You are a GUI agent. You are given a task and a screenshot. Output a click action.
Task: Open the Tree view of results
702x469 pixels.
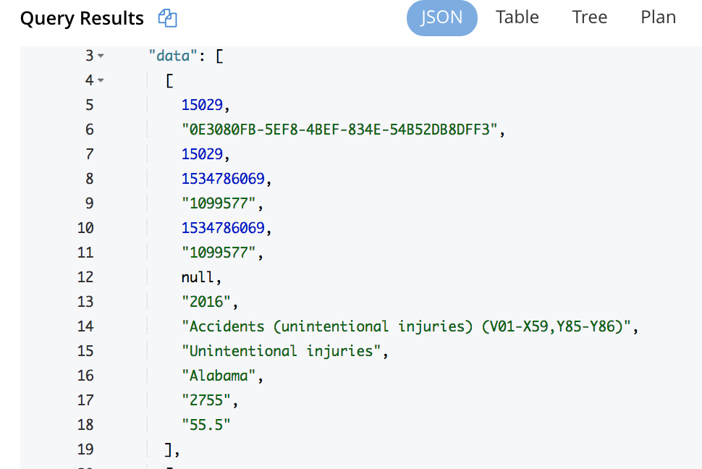pos(588,17)
